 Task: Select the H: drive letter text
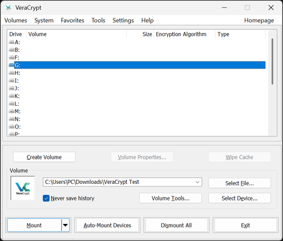click(18, 73)
